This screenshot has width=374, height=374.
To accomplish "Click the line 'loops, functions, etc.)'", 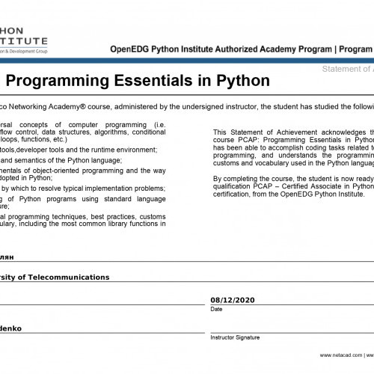I will (34, 139).
